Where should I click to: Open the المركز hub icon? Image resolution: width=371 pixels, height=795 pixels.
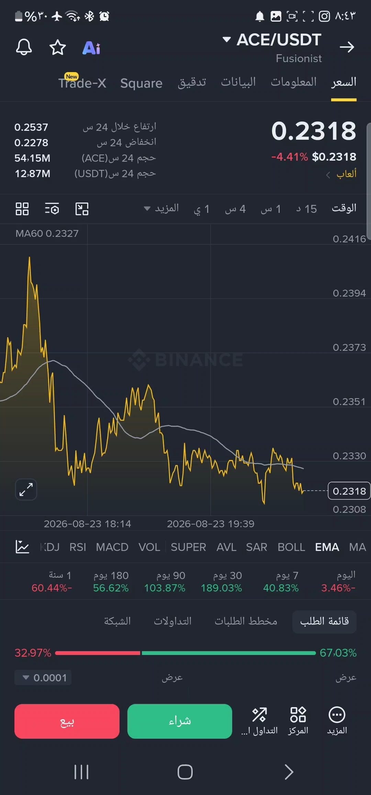pos(298,721)
